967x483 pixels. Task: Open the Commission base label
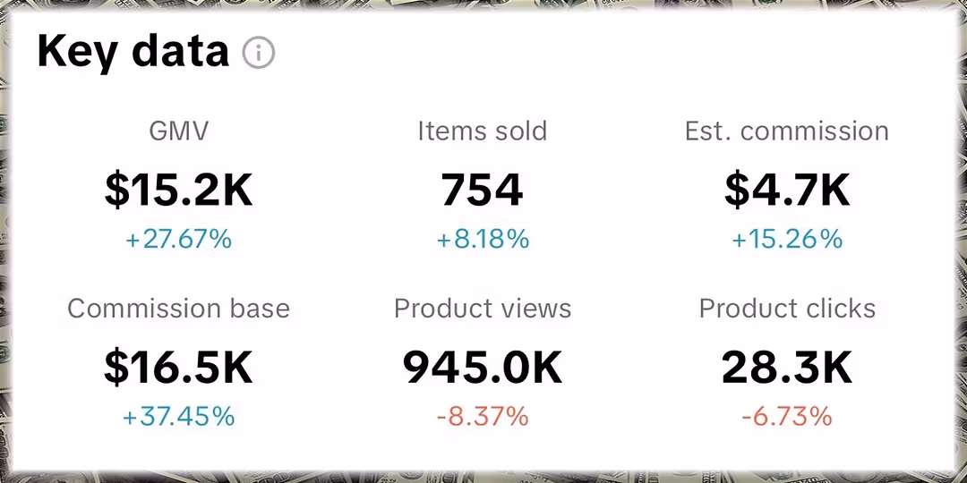tap(179, 308)
